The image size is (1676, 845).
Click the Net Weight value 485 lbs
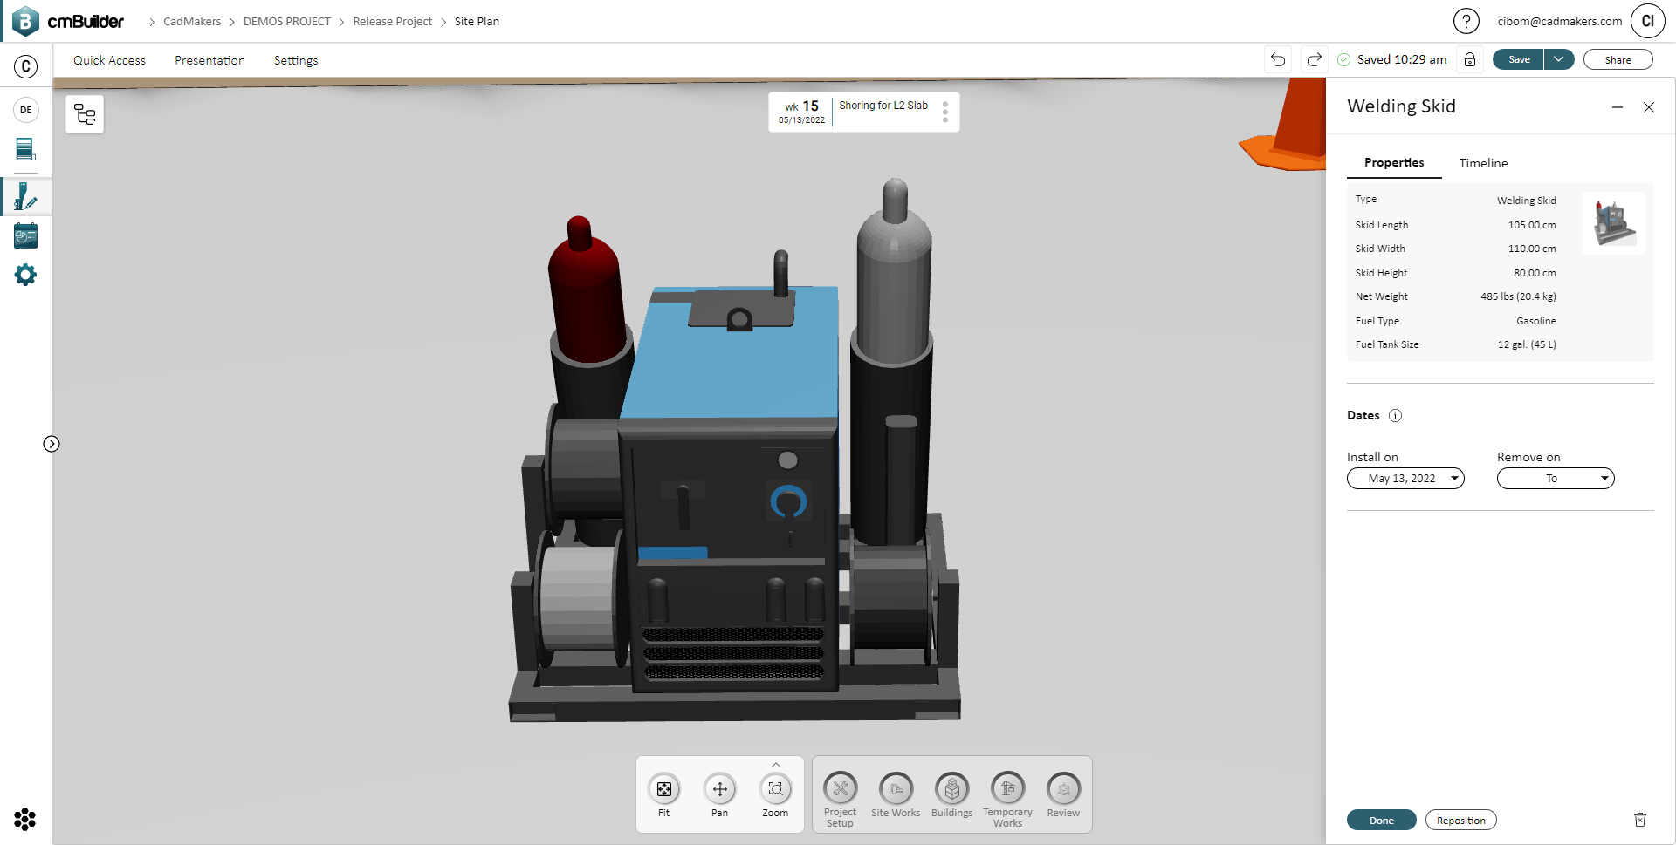[x=1518, y=296]
